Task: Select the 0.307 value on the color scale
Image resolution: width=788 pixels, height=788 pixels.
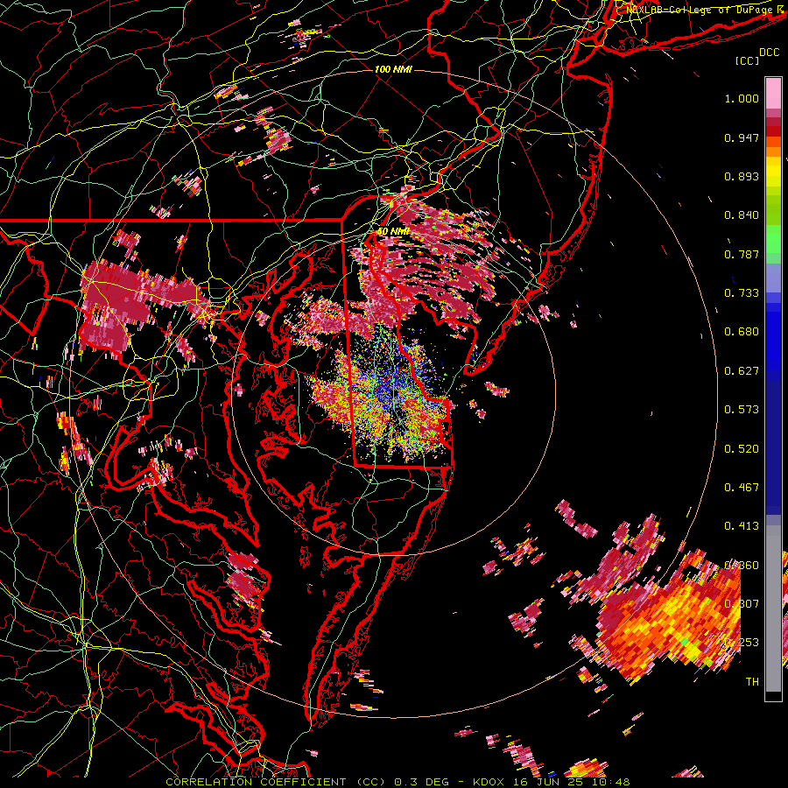Action: 742,604
